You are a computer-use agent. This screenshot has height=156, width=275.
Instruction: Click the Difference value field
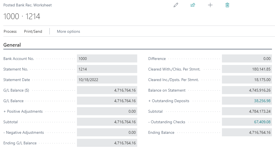pos(247,59)
